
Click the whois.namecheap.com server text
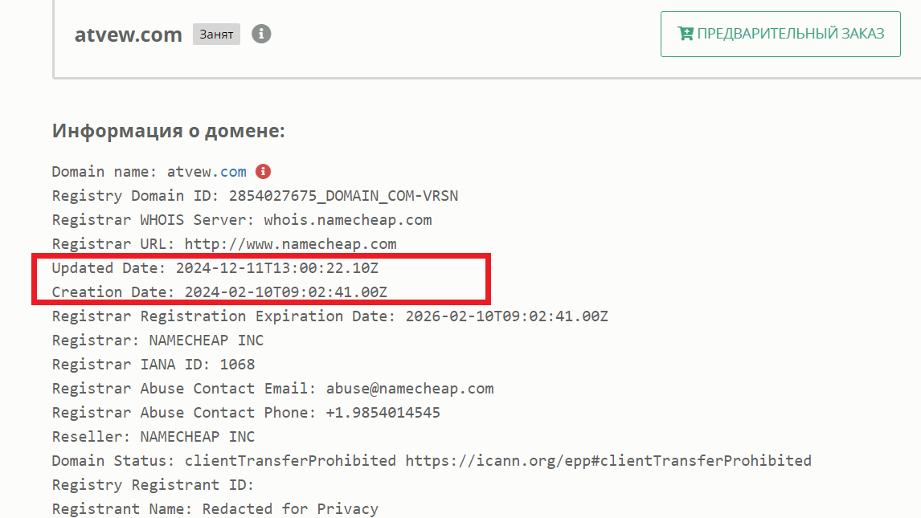pos(348,220)
